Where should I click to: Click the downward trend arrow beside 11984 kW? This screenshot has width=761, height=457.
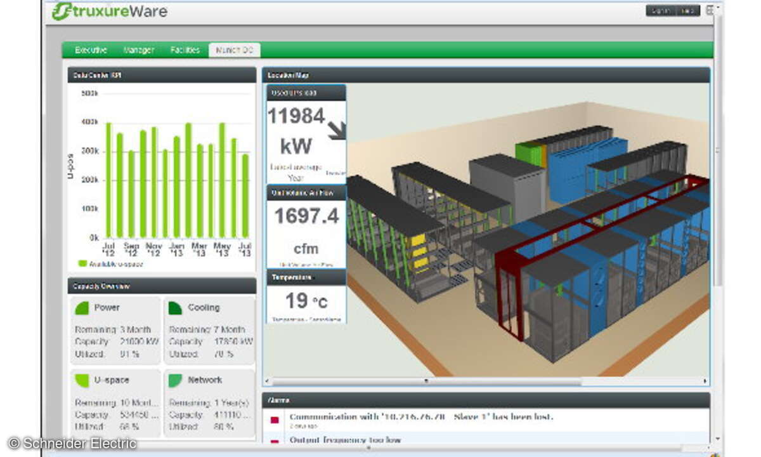coord(337,129)
